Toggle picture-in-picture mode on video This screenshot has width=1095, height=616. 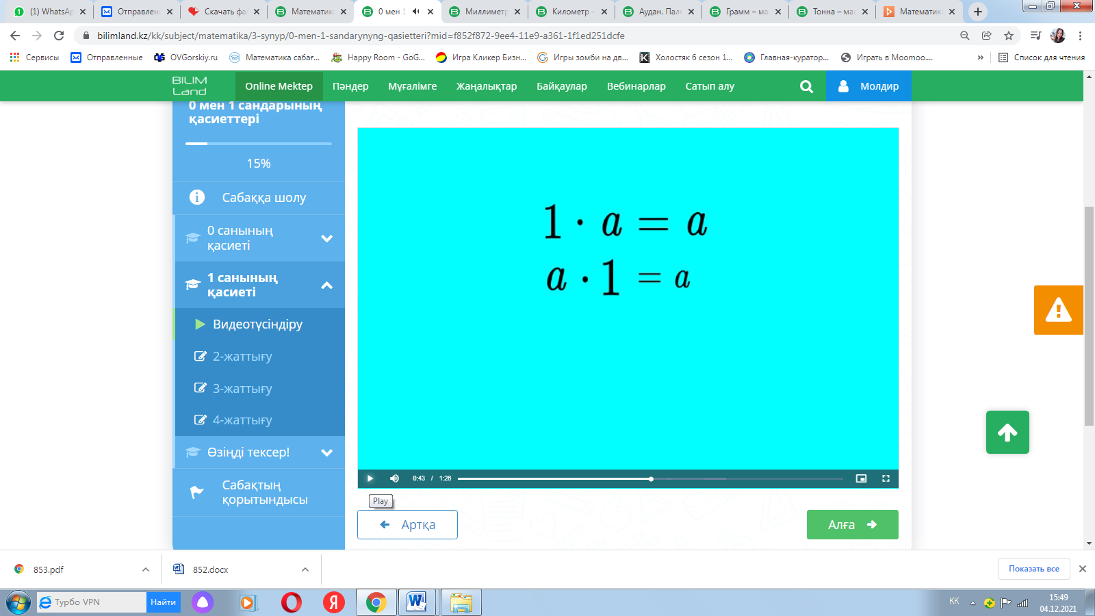(x=861, y=478)
